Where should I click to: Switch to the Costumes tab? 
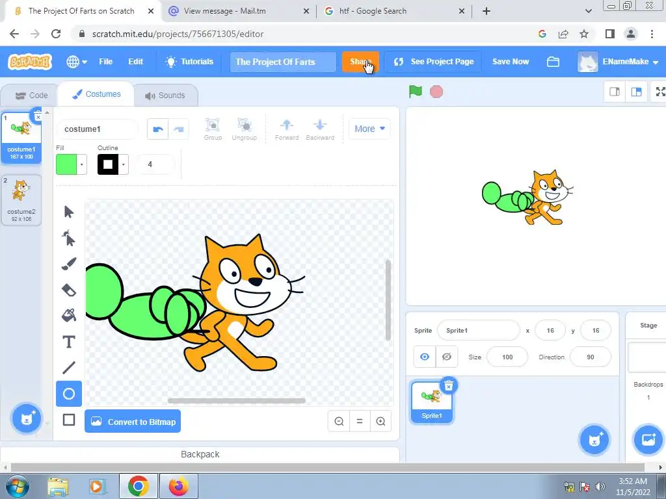96,94
